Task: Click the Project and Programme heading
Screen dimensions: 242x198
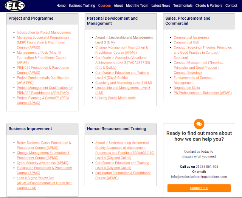Action: click(31, 18)
